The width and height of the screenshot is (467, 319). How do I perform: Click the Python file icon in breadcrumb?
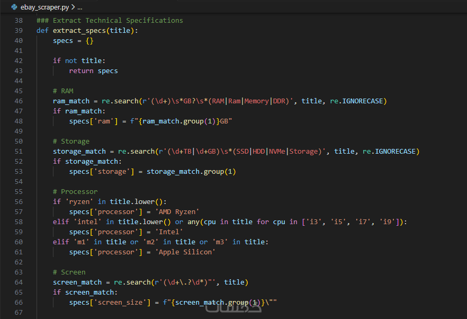(x=14, y=7)
